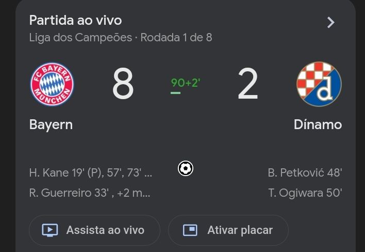This screenshot has width=365, height=252.
Task: Click the 90+2' live match time
Action: 185,83
